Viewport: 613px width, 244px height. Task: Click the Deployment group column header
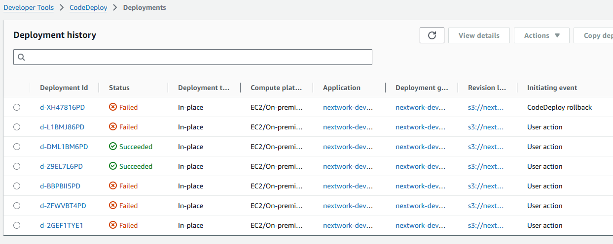(x=422, y=88)
